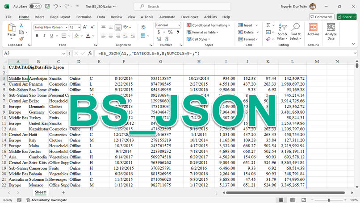Open the font size dropdown
This screenshot has height=203, width=360.
click(79, 27)
